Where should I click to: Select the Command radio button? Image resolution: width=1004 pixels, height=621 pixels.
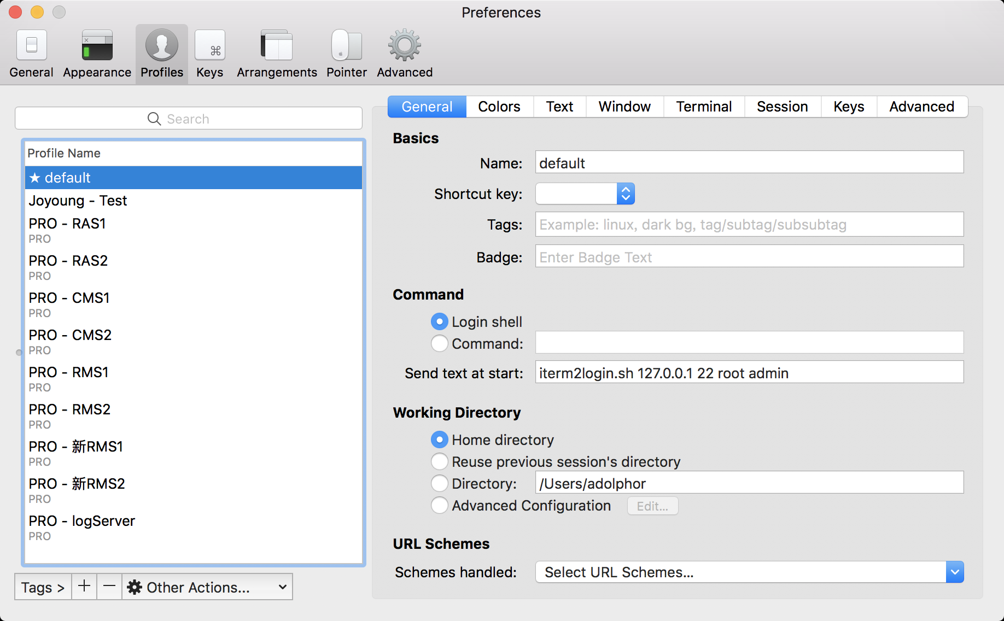tap(439, 343)
